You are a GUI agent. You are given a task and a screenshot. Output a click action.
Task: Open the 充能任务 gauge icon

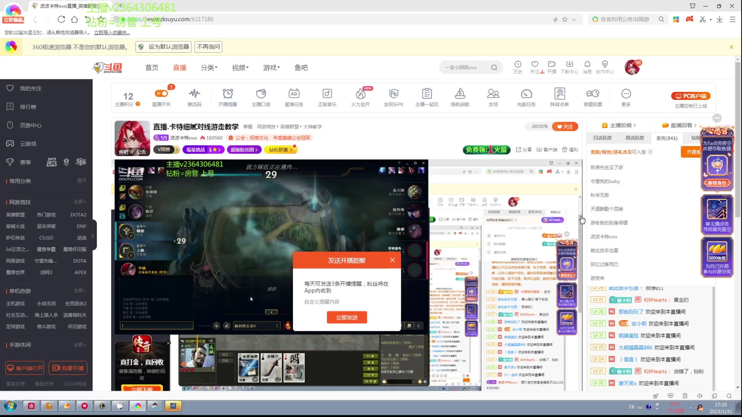526,98
